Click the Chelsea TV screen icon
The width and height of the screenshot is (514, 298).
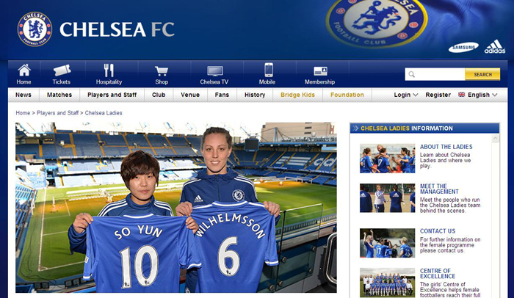pos(214,70)
